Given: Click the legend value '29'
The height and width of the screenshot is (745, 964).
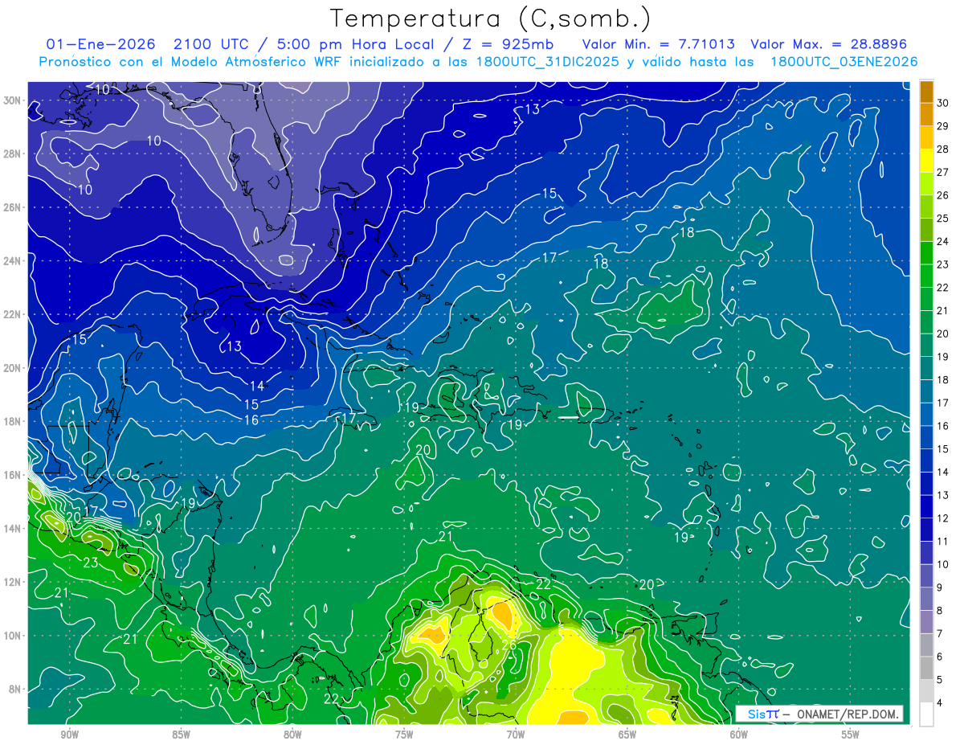Looking at the screenshot, I should pyautogui.click(x=943, y=125).
